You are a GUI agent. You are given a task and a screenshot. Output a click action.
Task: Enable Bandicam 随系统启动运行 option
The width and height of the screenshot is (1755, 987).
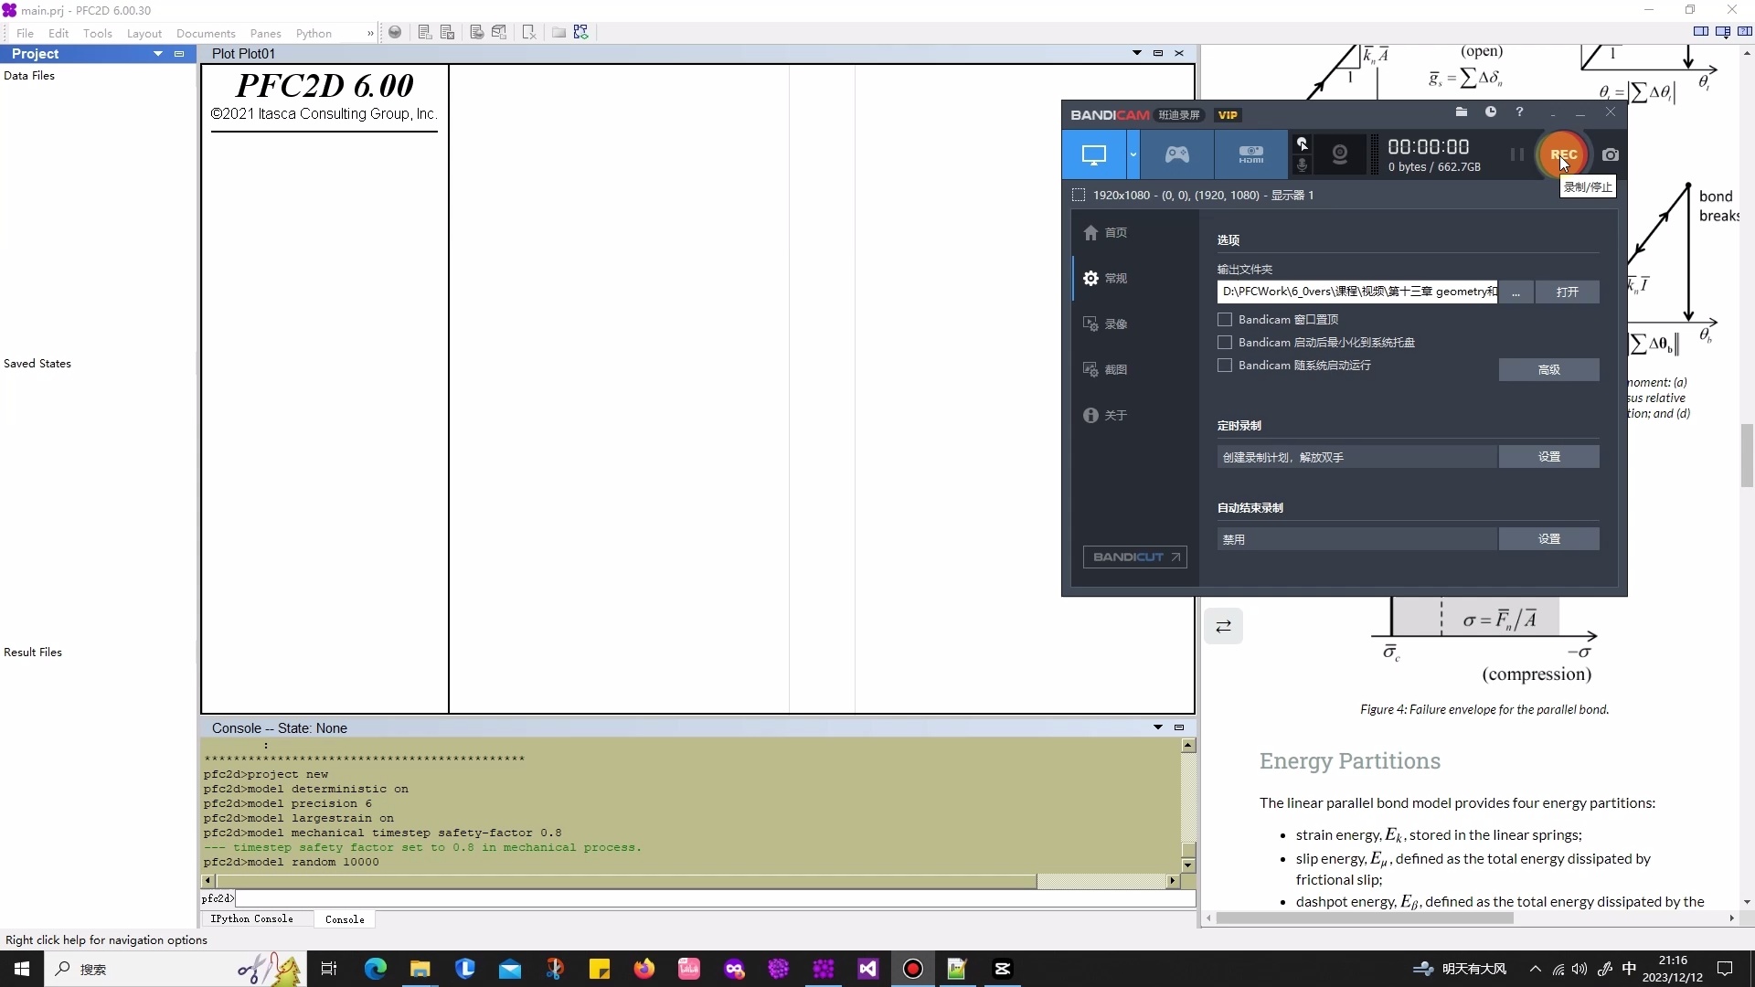(1225, 366)
